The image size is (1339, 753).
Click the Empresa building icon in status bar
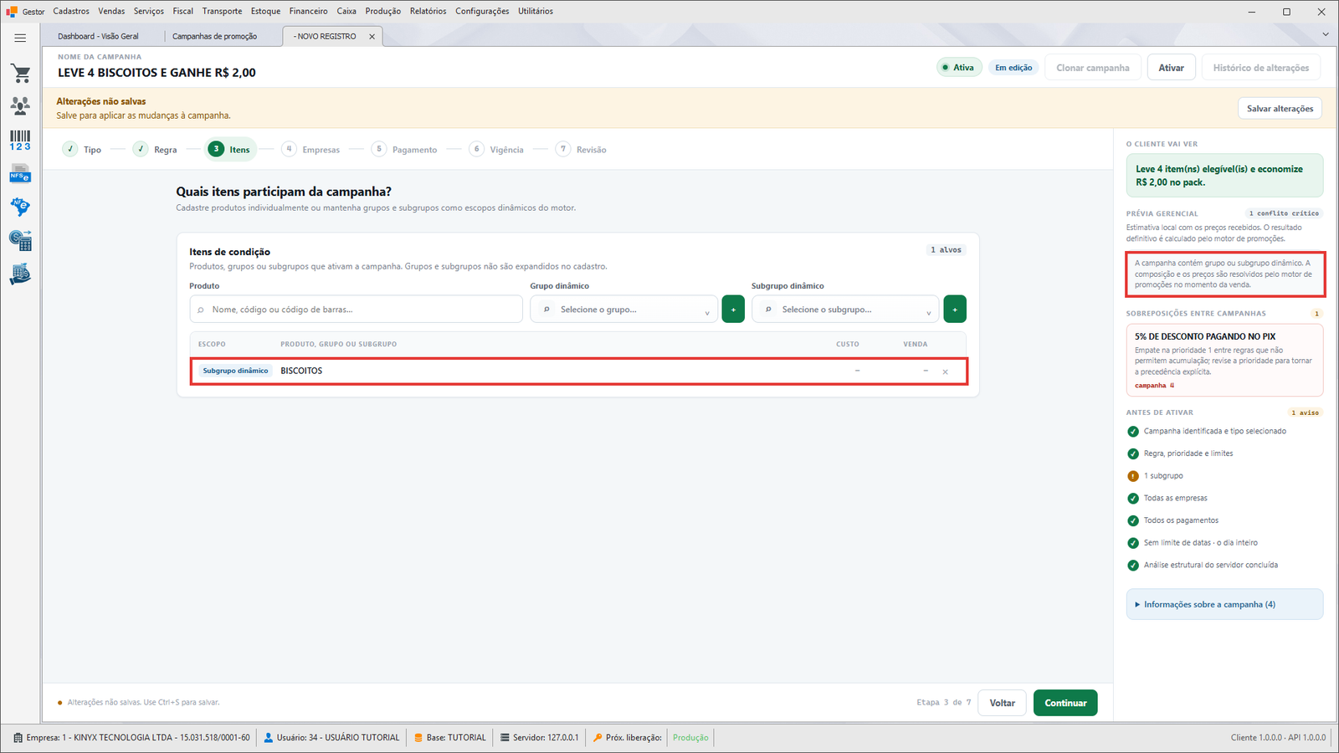(x=18, y=738)
